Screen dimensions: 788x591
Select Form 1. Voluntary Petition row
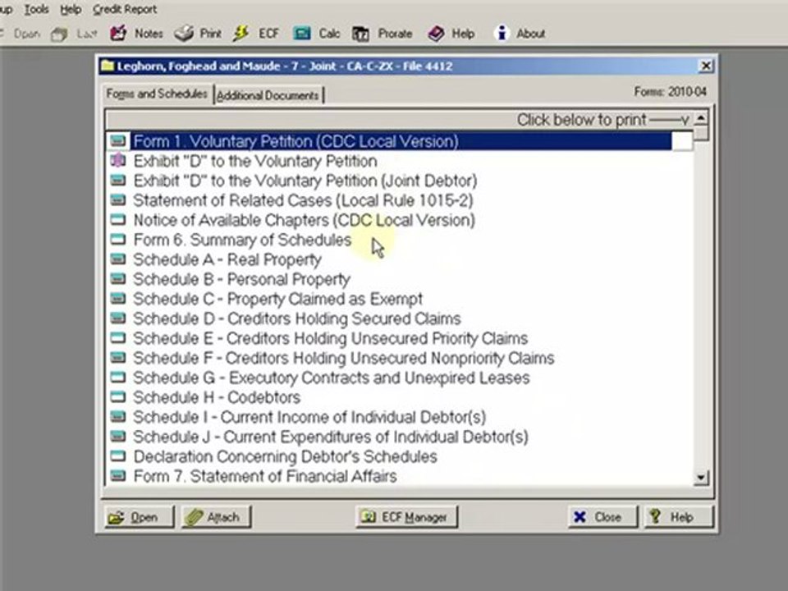click(401, 141)
